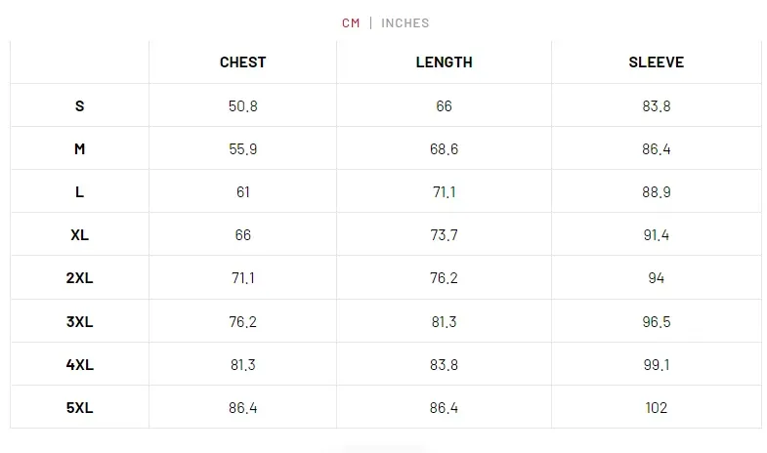Click the SLEEVE column header

click(x=656, y=62)
